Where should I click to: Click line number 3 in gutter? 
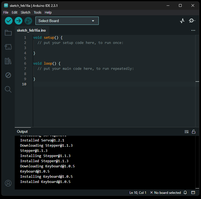click(x=25, y=48)
